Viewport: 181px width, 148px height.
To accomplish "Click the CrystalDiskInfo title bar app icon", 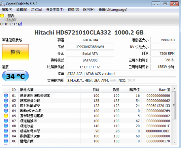I will point(3,4).
